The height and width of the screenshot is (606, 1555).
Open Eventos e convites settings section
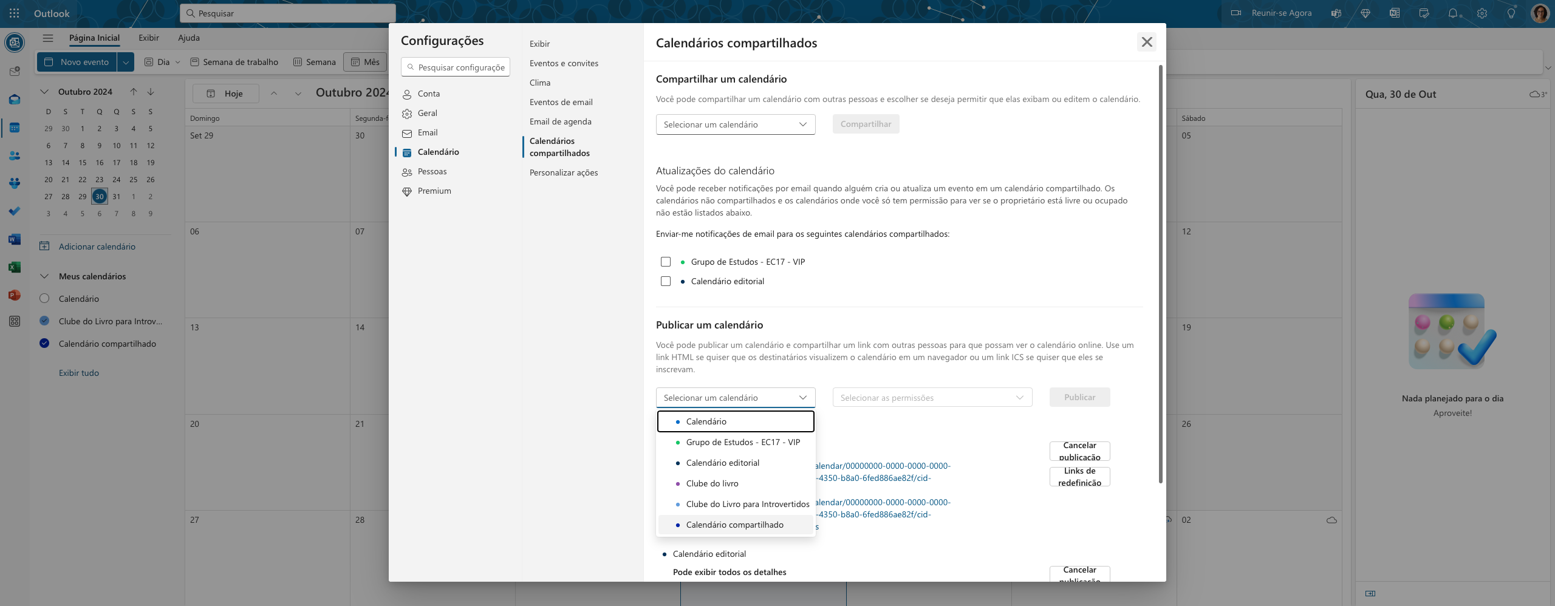pos(564,63)
